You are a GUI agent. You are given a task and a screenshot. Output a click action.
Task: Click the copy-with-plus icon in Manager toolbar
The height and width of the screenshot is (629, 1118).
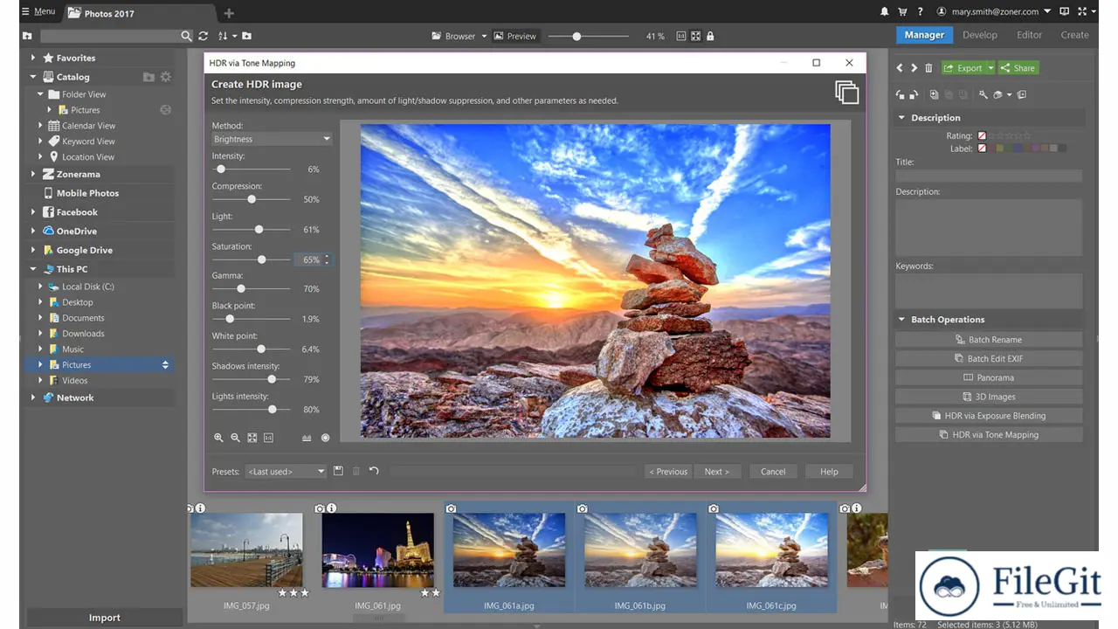click(x=934, y=94)
